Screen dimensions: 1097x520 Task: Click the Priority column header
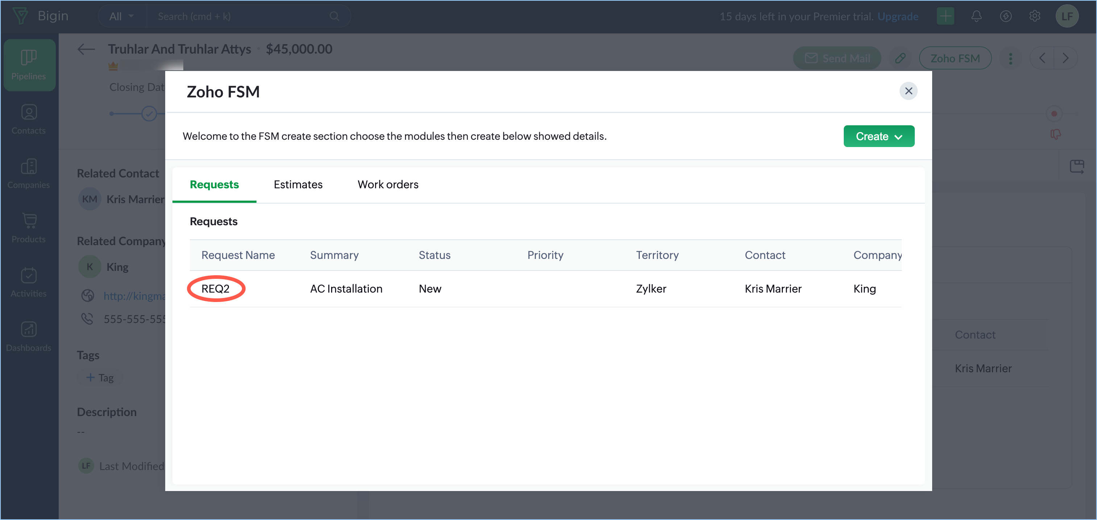pyautogui.click(x=545, y=255)
